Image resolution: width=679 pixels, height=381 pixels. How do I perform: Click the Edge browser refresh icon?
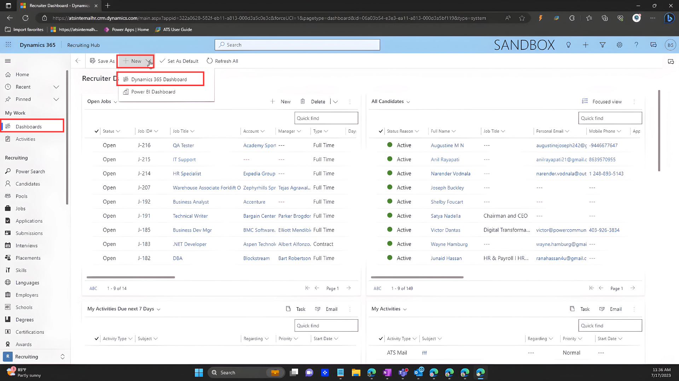25,18
